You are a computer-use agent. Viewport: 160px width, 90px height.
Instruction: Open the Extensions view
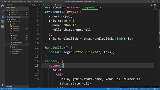(2, 26)
